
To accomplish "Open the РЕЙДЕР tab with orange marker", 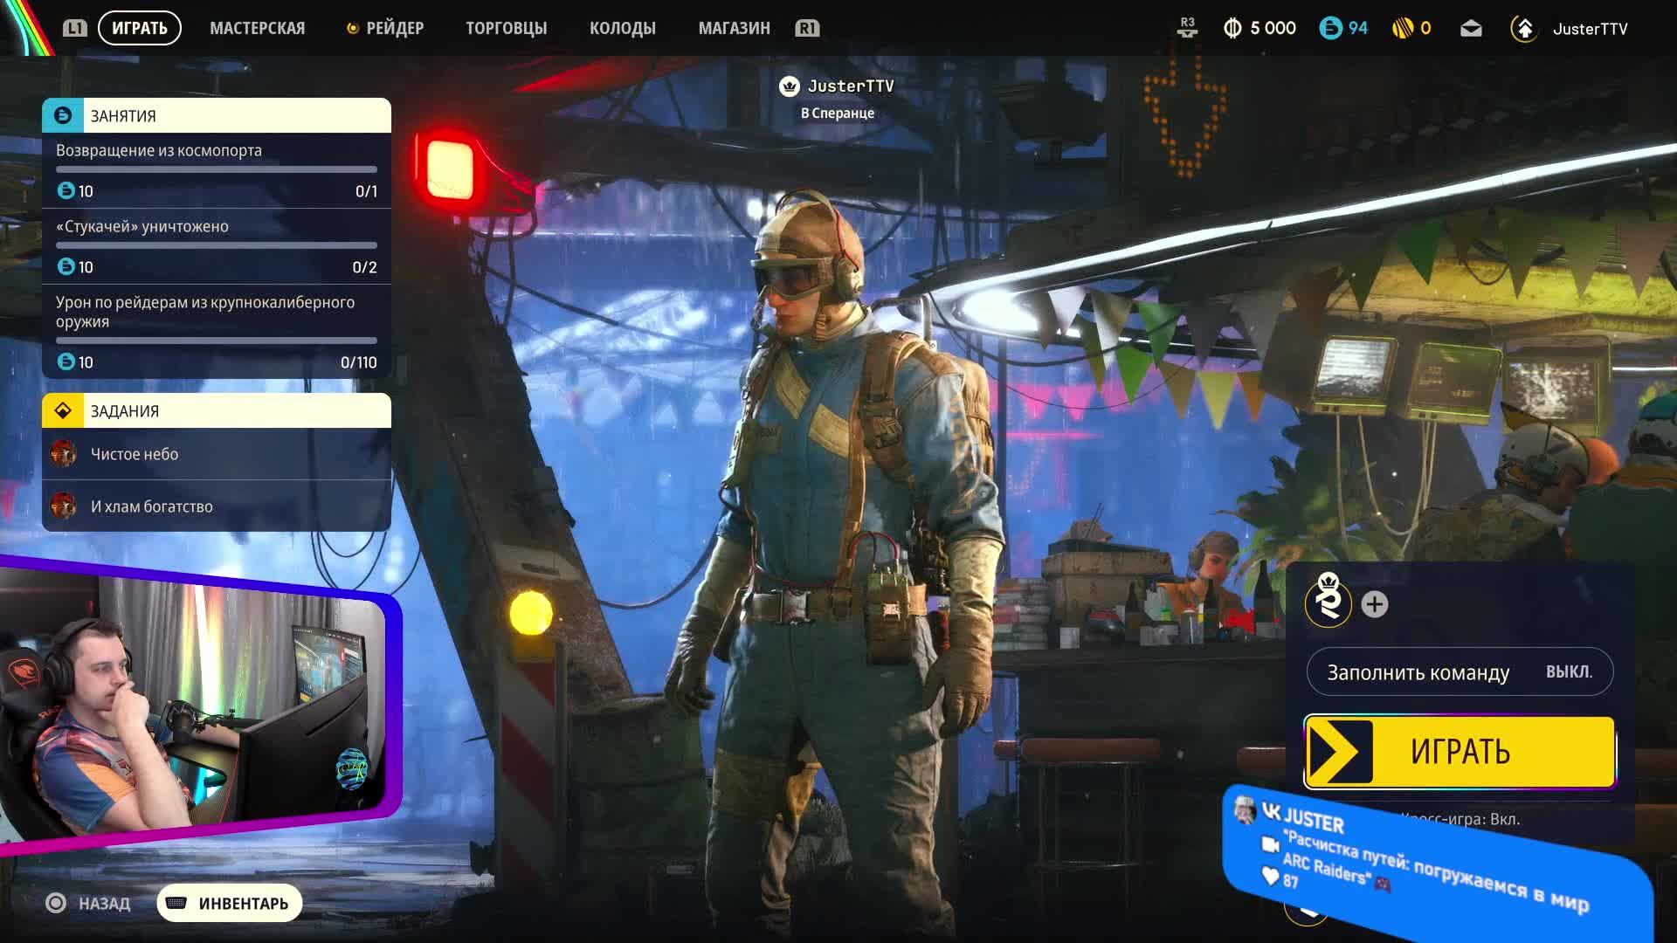I will tap(388, 27).
